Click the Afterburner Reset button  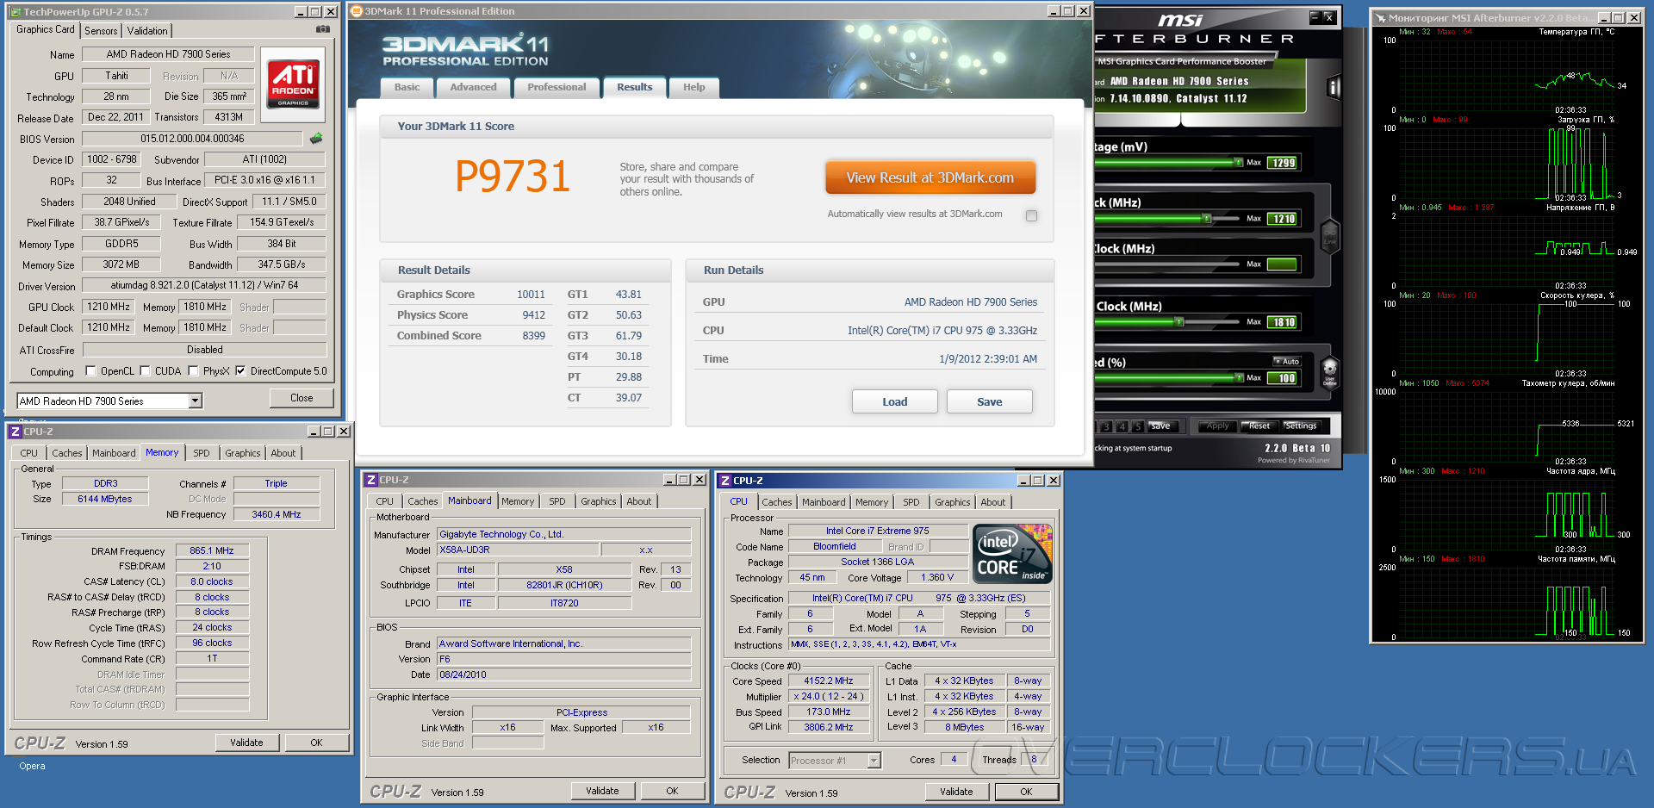pos(1259,426)
